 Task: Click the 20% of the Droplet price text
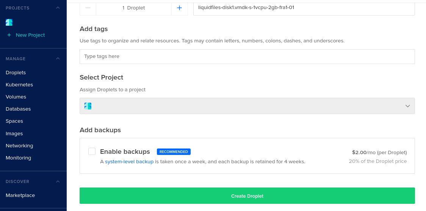pyautogui.click(x=378, y=161)
